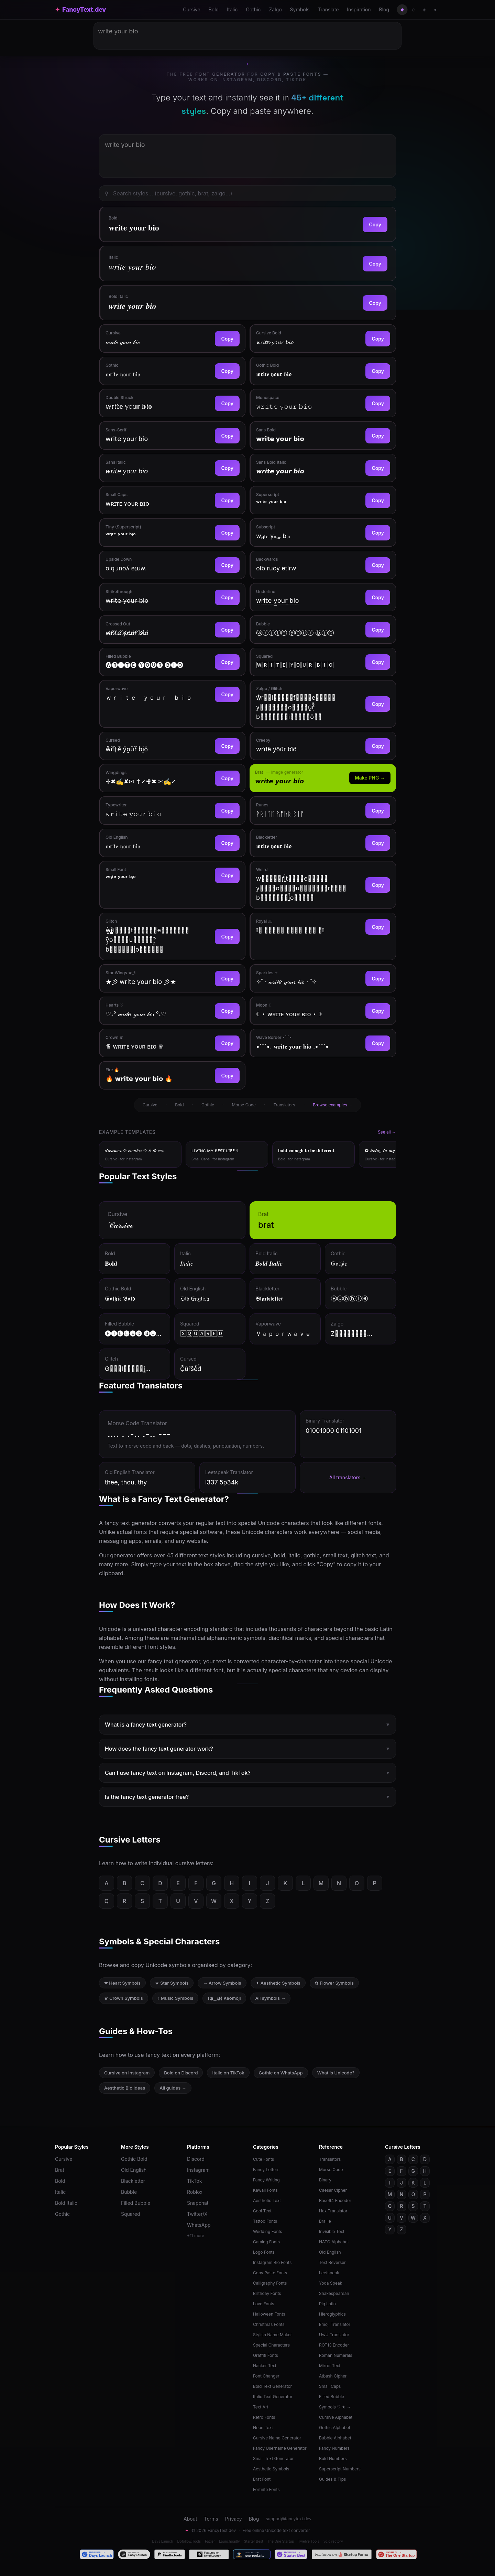Open the Bold on Discord guide
Screen dimensions: 495x2576
tap(181, 2073)
